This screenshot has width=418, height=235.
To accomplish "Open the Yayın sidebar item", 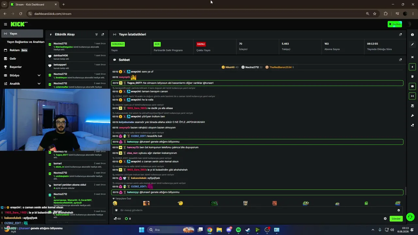I will [22, 34].
